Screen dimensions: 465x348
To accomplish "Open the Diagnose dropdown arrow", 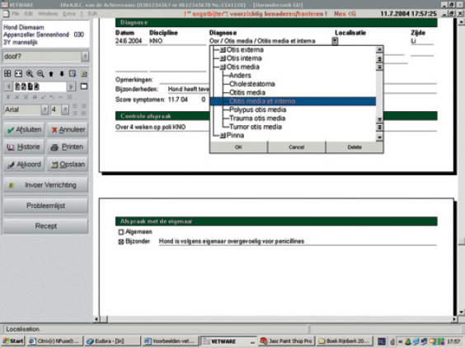I will [x=335, y=41].
